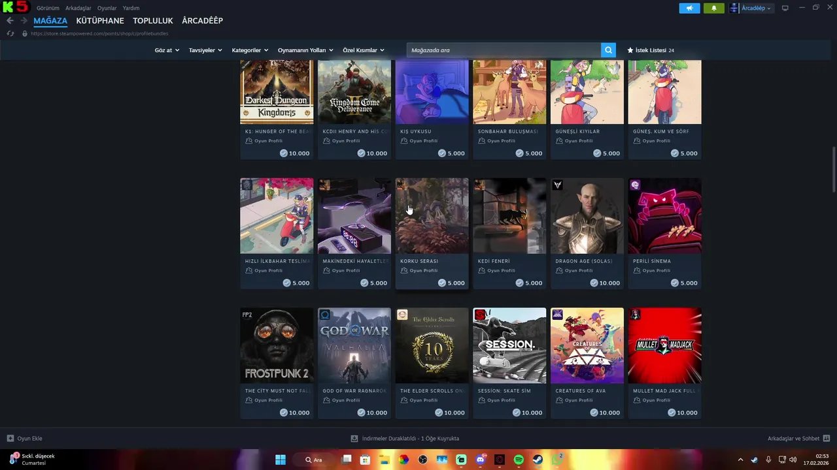
Task: Select the Kış Uykusu profile bundle
Action: tap(432, 110)
